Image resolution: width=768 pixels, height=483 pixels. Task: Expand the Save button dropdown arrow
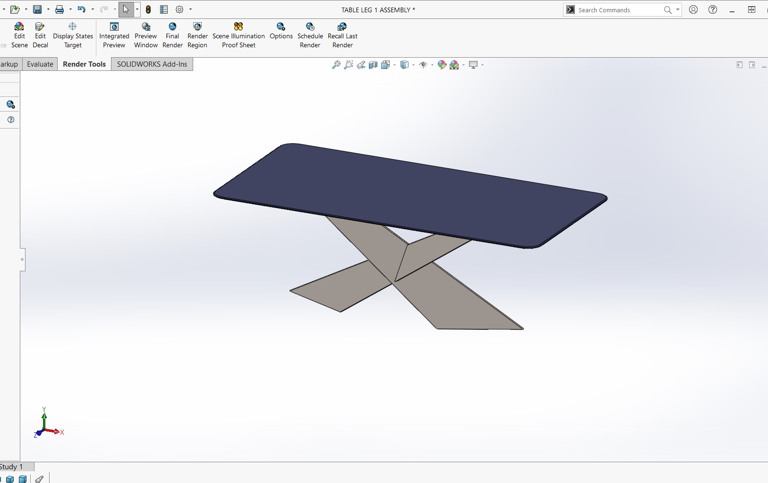click(x=48, y=9)
